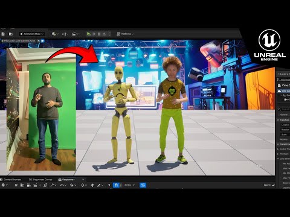Viewport: 290px width, 217px height.
Task: Open the pencil edit dropdown in Sequencer
Action: coord(100,185)
